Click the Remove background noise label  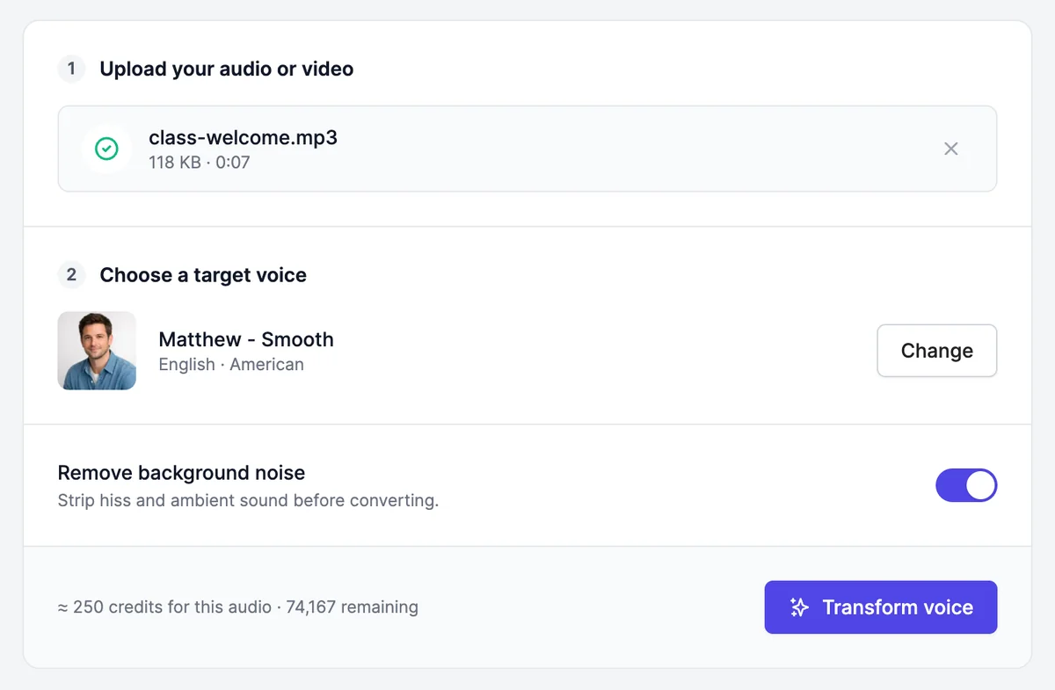click(181, 473)
